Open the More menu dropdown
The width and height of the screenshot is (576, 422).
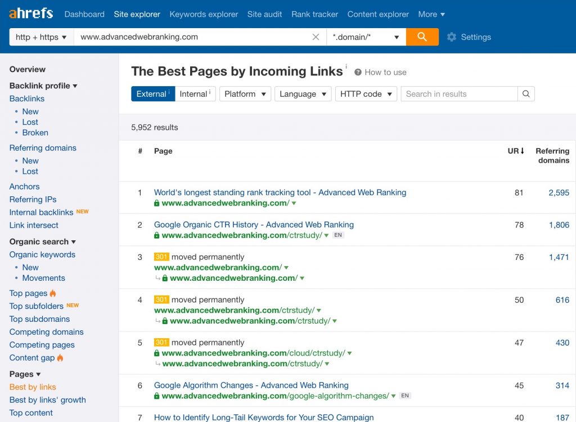(x=431, y=14)
